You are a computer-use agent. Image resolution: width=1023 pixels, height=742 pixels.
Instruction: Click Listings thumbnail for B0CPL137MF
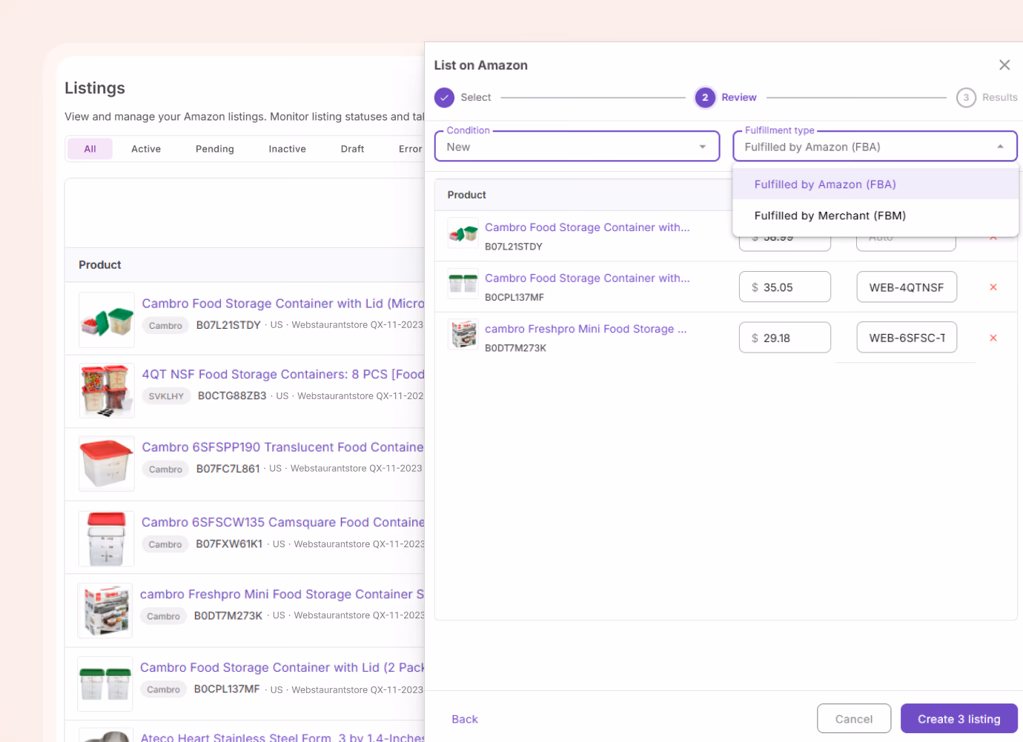click(105, 684)
